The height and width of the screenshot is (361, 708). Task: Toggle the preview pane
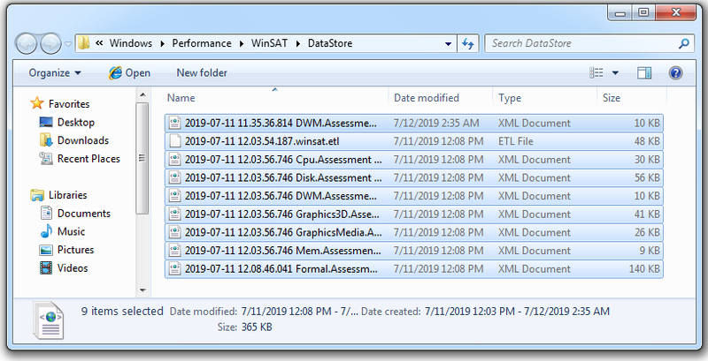coord(644,73)
